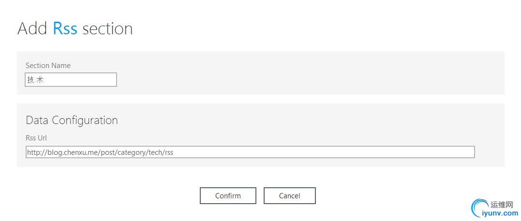521x221 pixels.
Task: Click the "Section Name" field label
Action: 48,66
